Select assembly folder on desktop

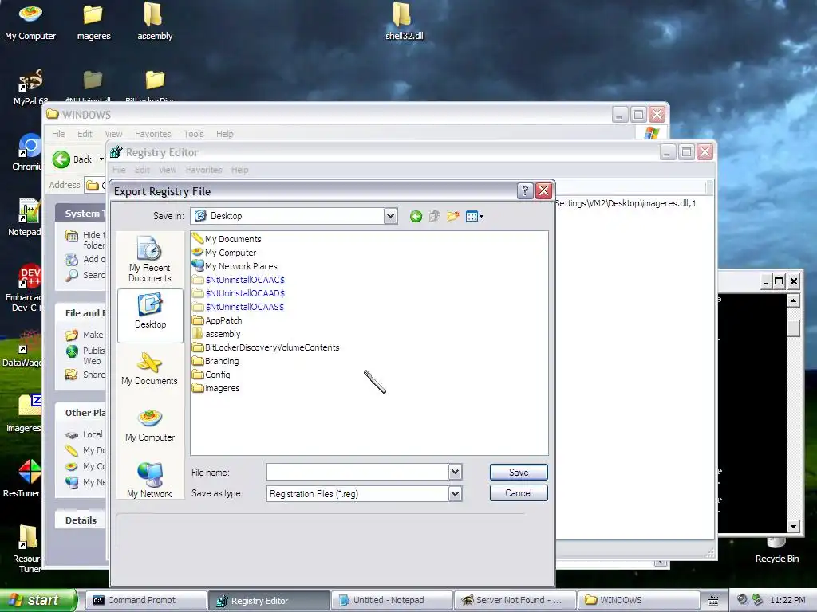pos(155,22)
